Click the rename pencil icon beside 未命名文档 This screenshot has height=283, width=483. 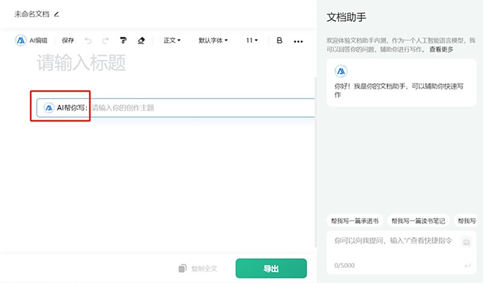tap(56, 14)
